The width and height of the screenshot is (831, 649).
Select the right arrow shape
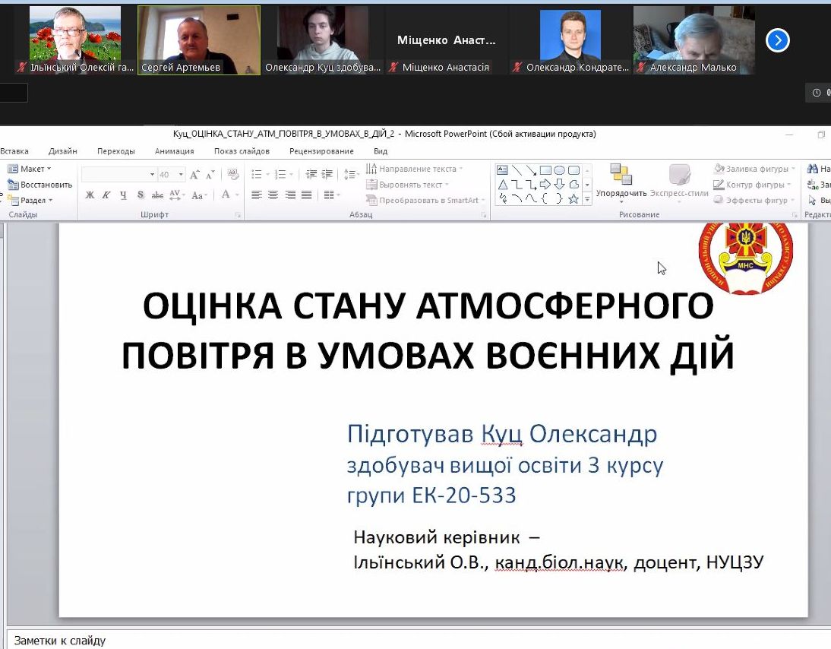(x=545, y=185)
